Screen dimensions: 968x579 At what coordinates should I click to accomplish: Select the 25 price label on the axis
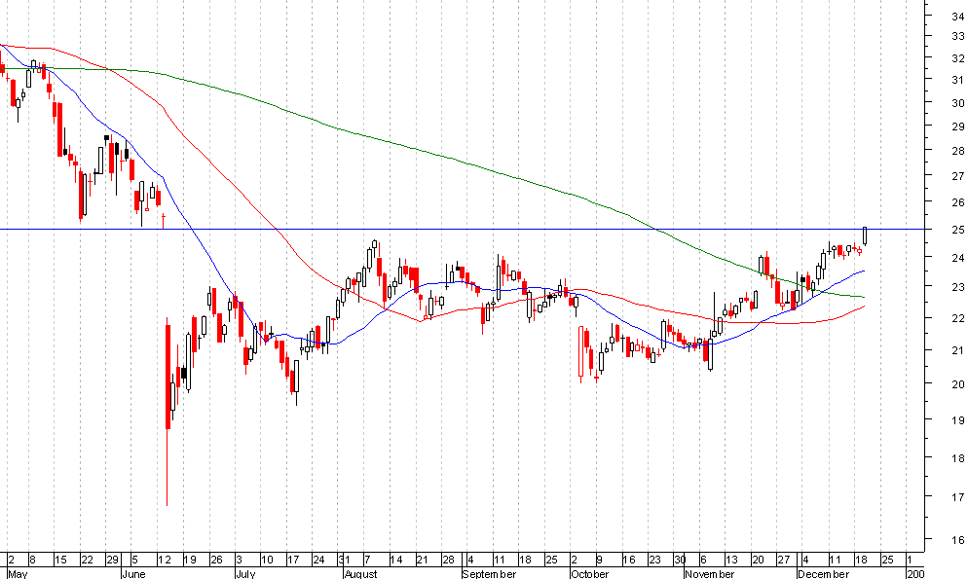point(957,230)
